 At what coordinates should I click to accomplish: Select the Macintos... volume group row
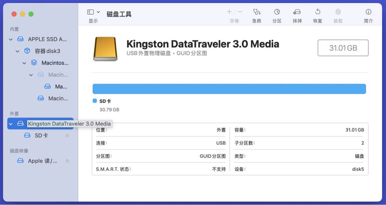pos(41,63)
